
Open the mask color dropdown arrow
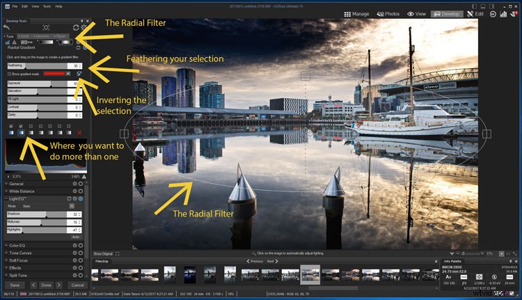click(68, 74)
